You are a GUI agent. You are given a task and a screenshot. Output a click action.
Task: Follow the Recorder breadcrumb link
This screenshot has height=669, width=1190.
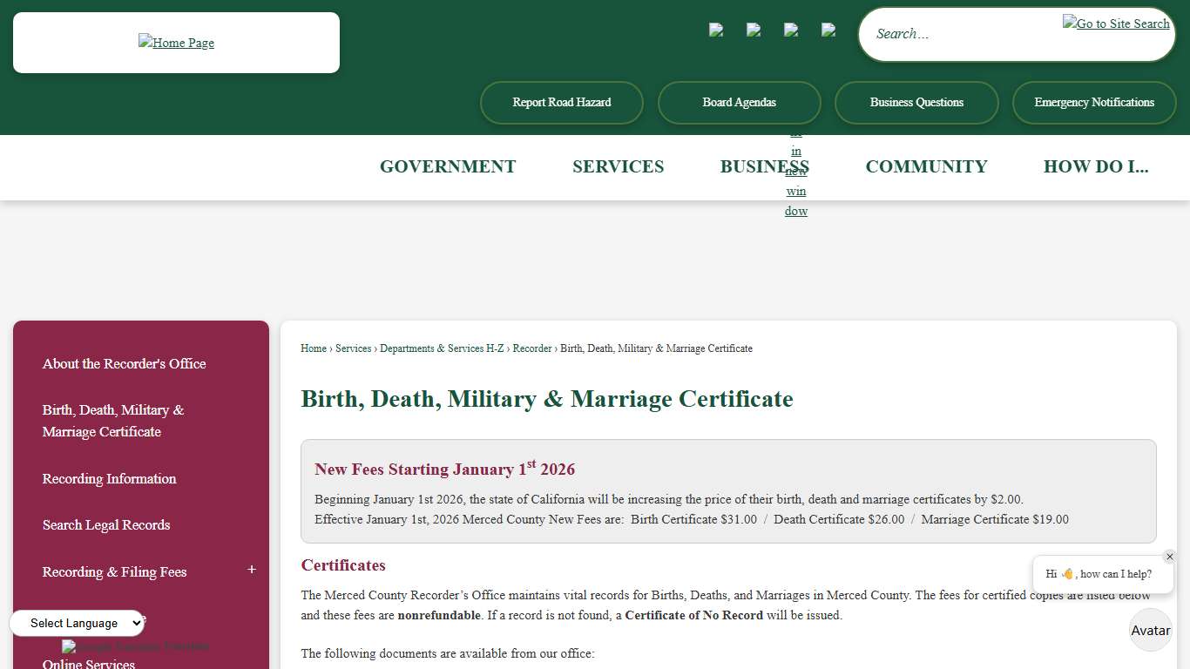pyautogui.click(x=532, y=348)
